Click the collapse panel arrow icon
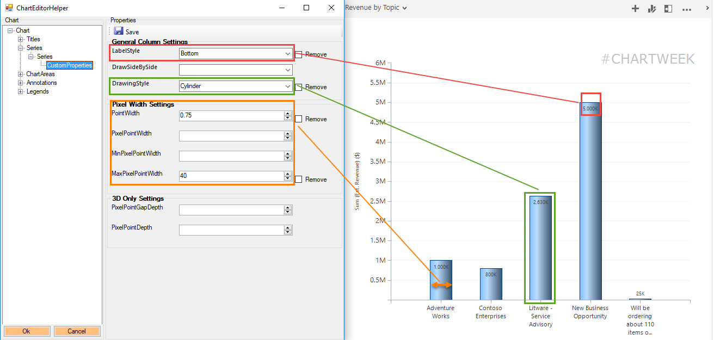Image resolution: width=714 pixels, height=340 pixels. tap(668, 8)
